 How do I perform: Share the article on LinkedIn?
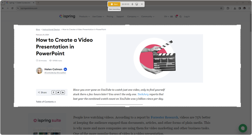tap(63, 92)
